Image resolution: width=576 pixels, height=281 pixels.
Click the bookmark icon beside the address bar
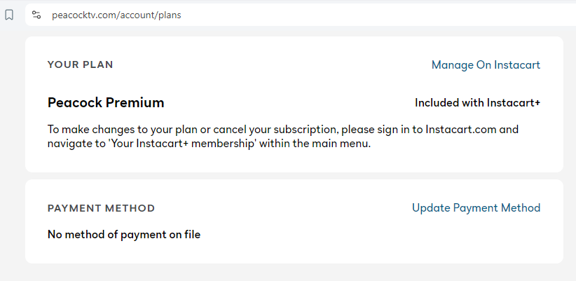[x=9, y=15]
